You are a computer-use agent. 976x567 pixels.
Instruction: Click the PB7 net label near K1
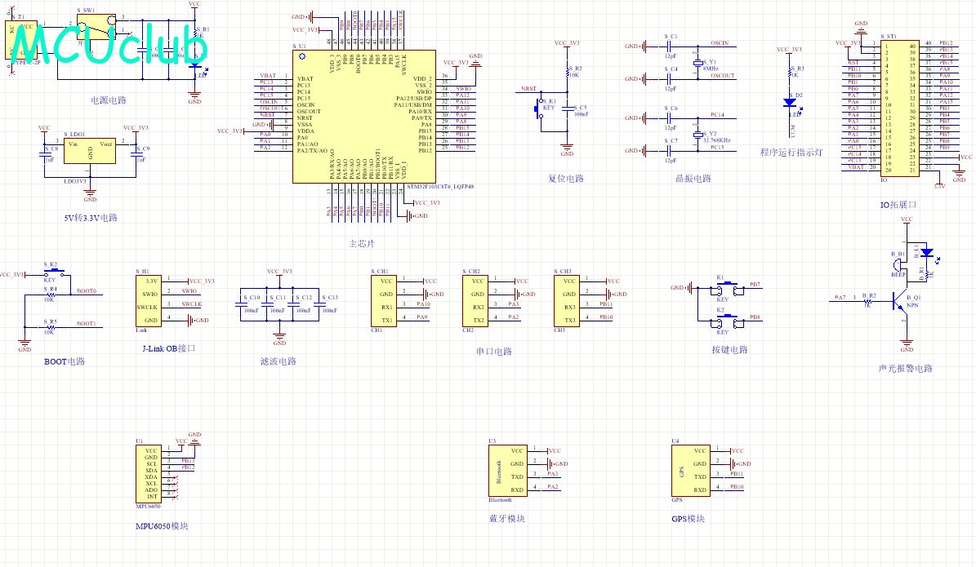point(755,285)
